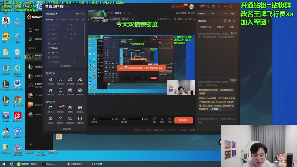Open the messages icon with red badge

pyautogui.click(x=202, y=6)
